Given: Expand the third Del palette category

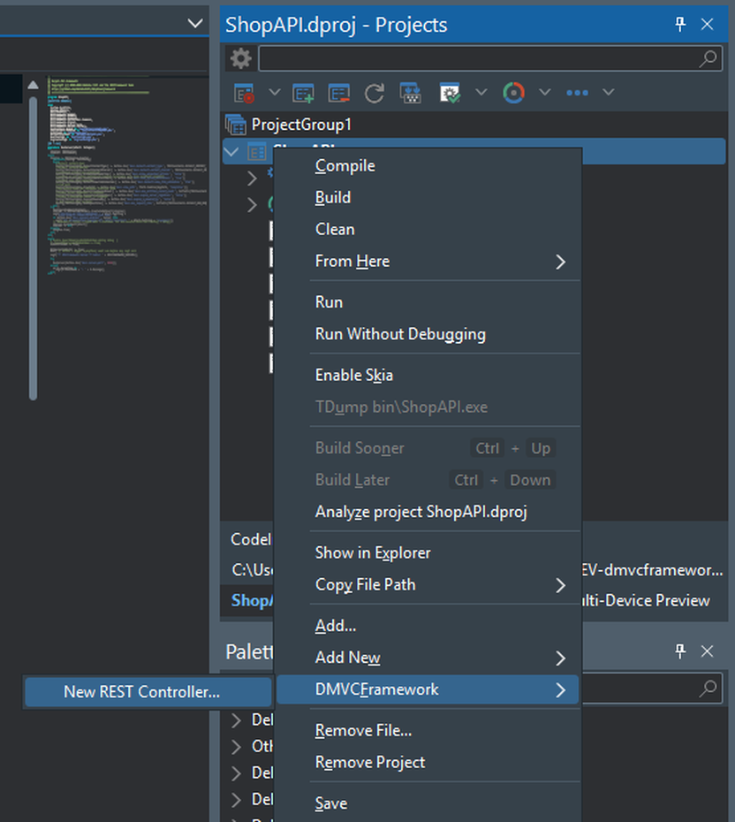Looking at the screenshot, I should pos(236,799).
